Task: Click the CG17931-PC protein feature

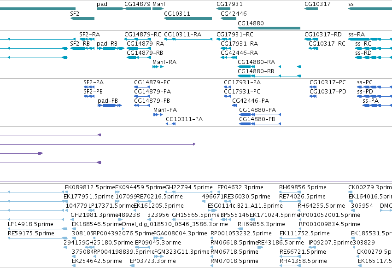Action: 227,96
